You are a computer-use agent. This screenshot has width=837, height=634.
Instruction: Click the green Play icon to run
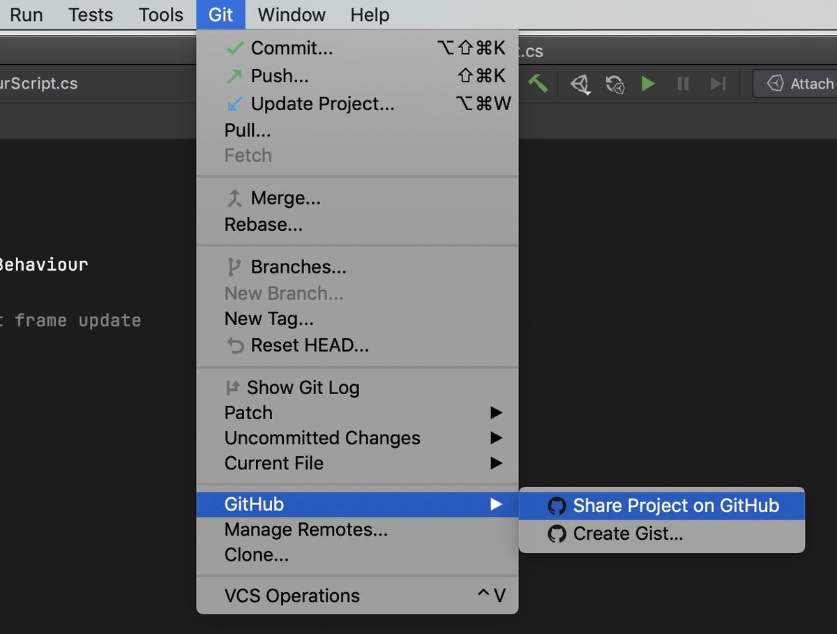click(648, 84)
